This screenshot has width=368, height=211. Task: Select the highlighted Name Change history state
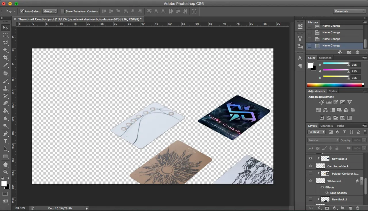(335, 46)
